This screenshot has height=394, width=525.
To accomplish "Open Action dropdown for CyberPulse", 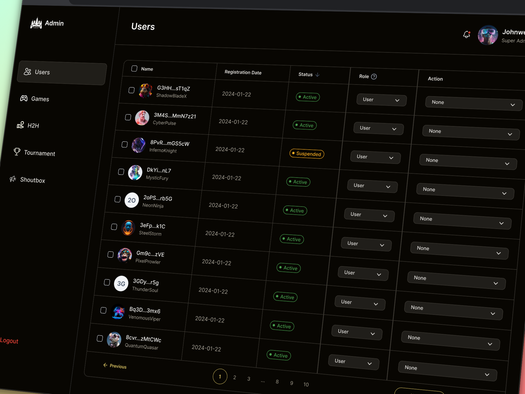I will [x=471, y=132].
